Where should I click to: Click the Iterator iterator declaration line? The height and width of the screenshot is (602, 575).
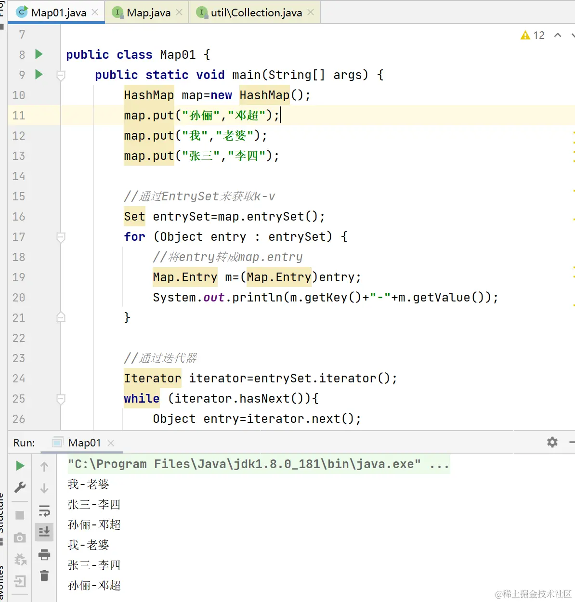coord(261,379)
